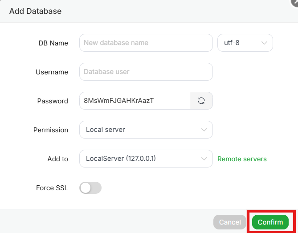Viewport: 298px width, 233px height.
Task: Click the Password label
Action: pos(53,101)
